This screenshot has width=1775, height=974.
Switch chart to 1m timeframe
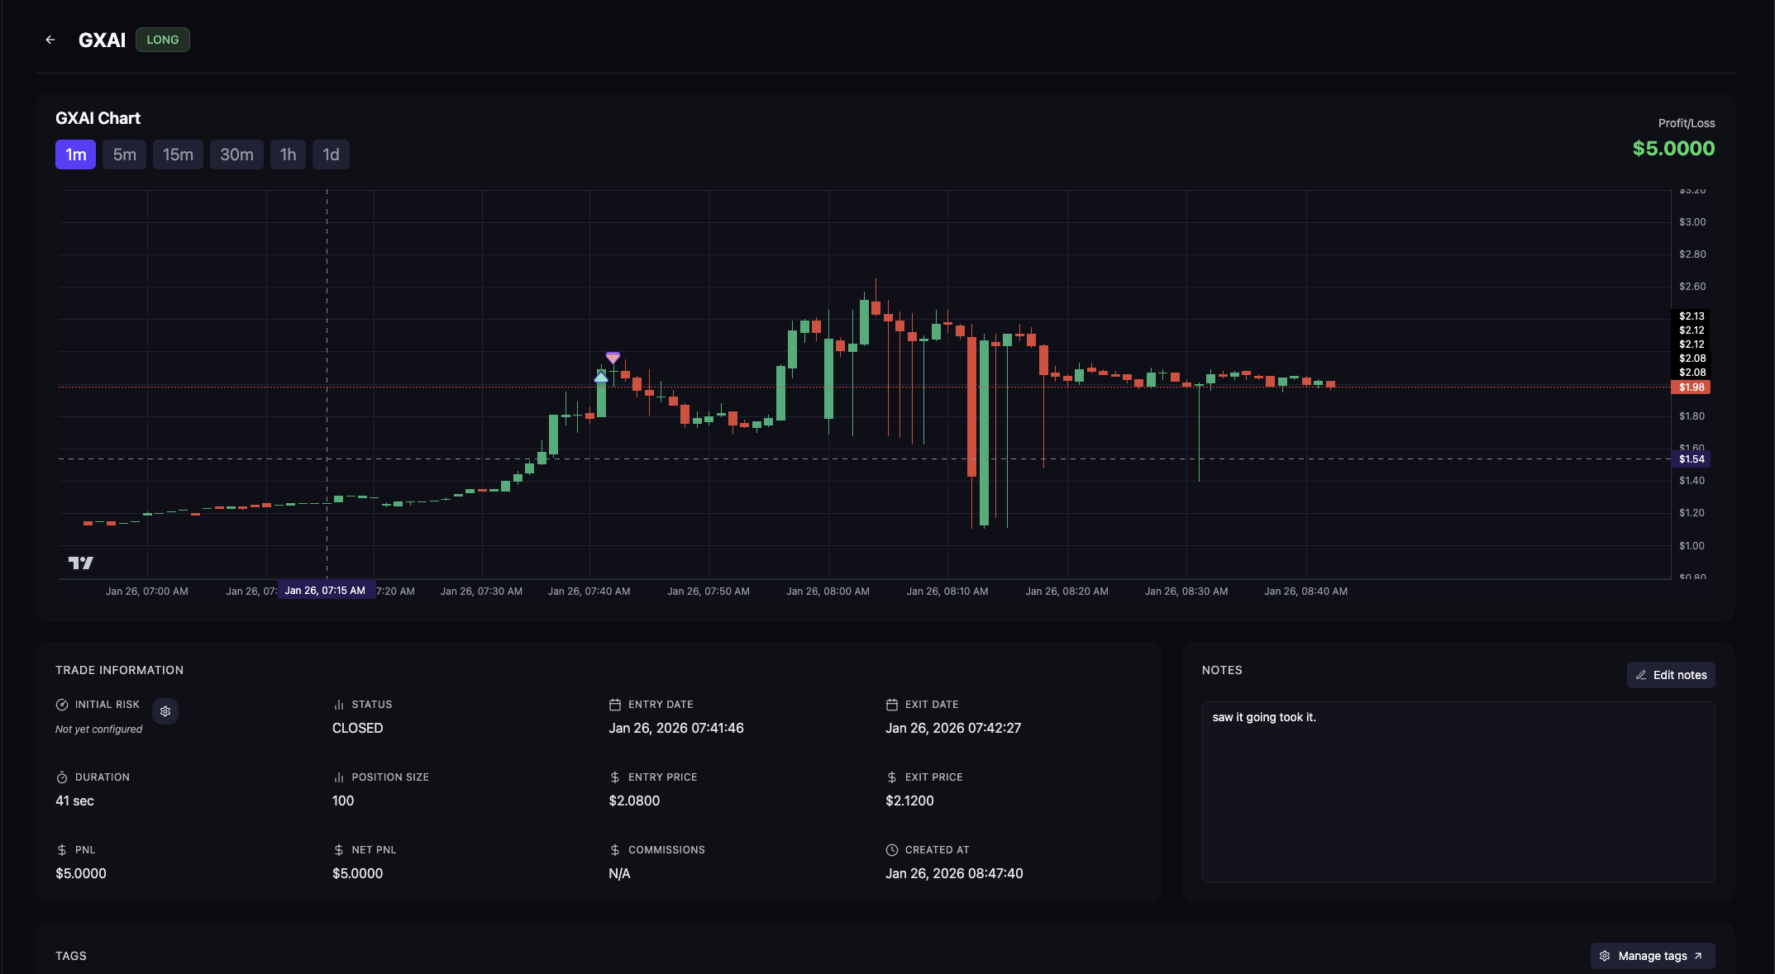pos(75,154)
